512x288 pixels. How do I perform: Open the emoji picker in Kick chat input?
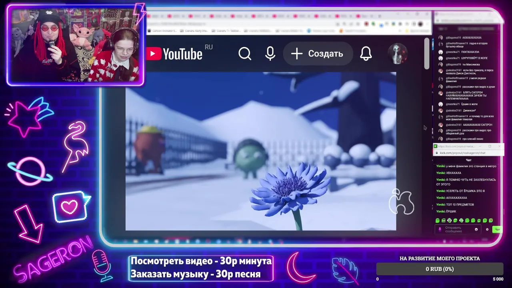(x=476, y=230)
